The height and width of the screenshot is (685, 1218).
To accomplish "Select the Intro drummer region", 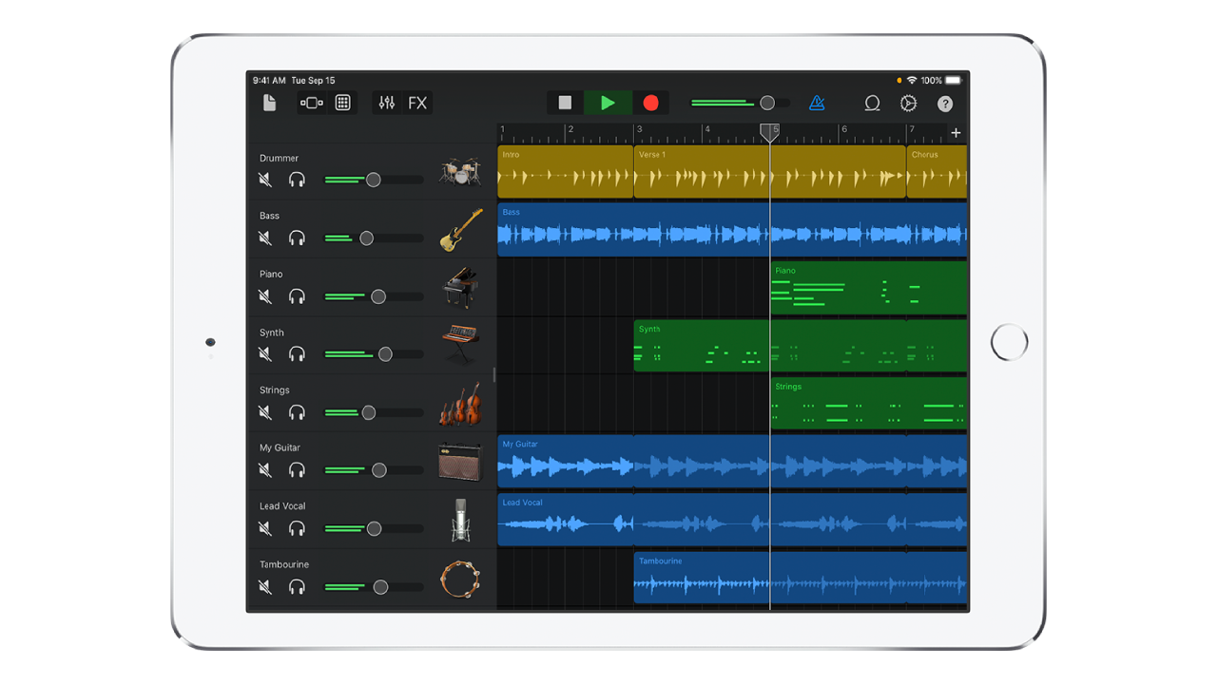I will point(566,172).
